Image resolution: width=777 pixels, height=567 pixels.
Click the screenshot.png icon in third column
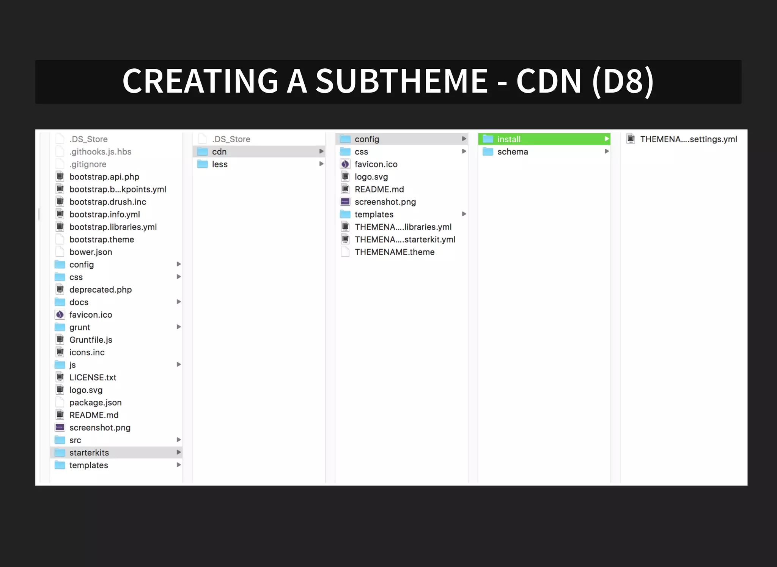[x=345, y=202]
